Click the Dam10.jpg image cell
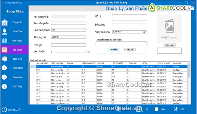The width and height of the screenshot is (197, 114). (180, 70)
